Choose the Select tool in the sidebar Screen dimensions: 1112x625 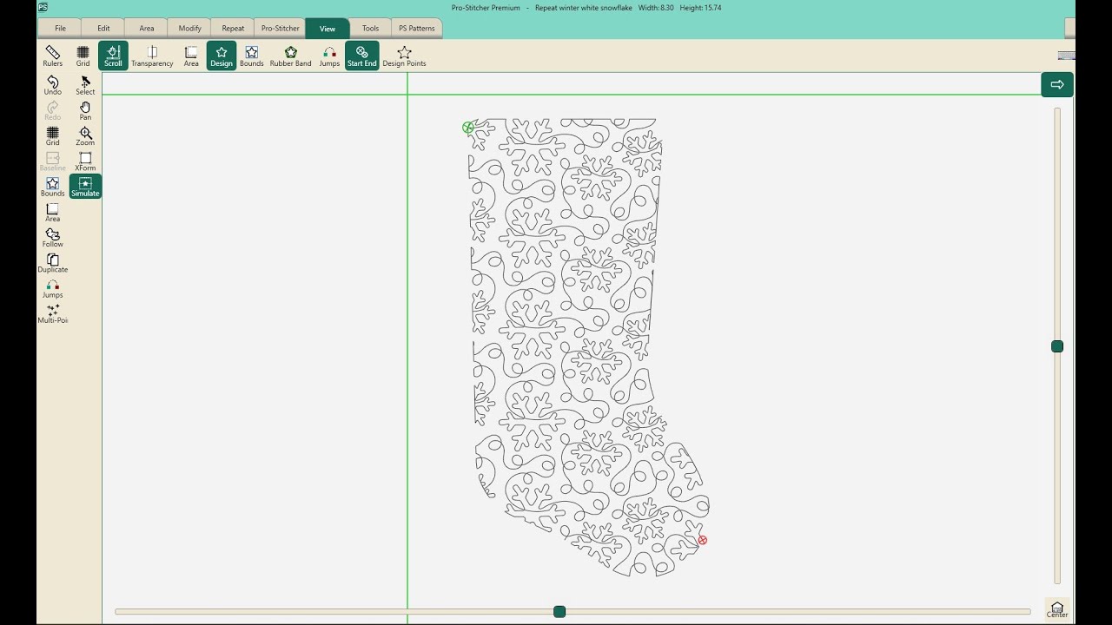point(85,85)
